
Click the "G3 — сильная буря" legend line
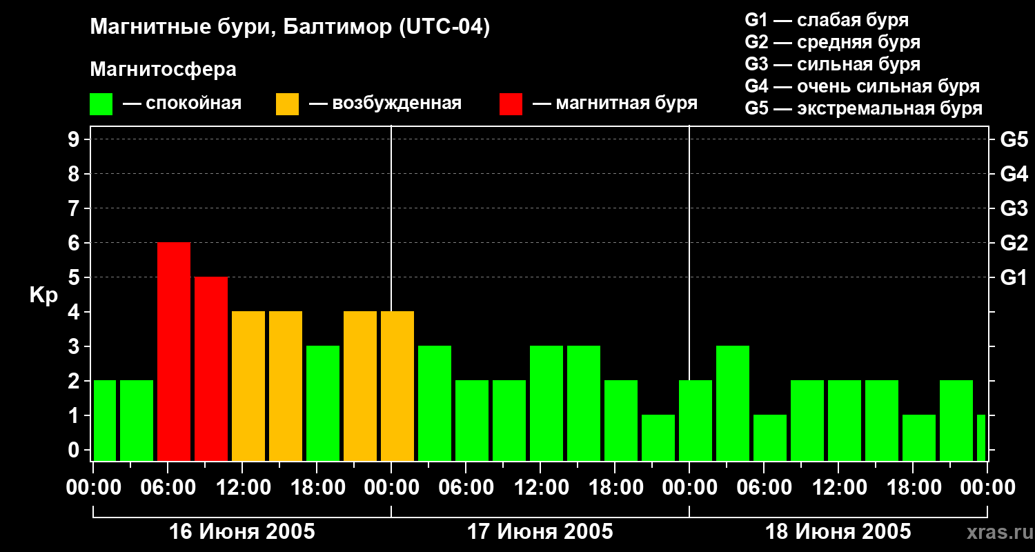pos(832,64)
